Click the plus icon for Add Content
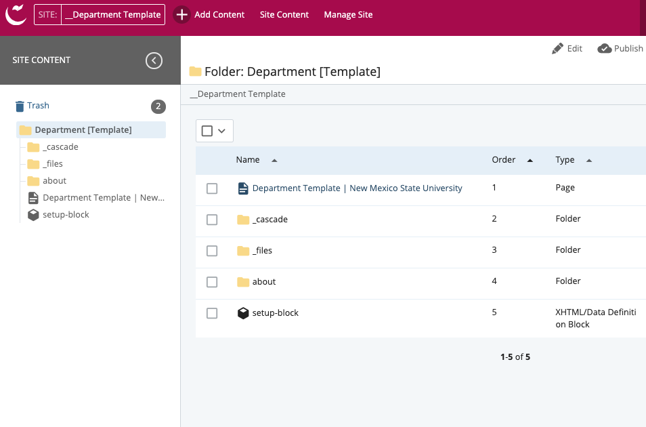646x427 pixels. pyautogui.click(x=181, y=14)
